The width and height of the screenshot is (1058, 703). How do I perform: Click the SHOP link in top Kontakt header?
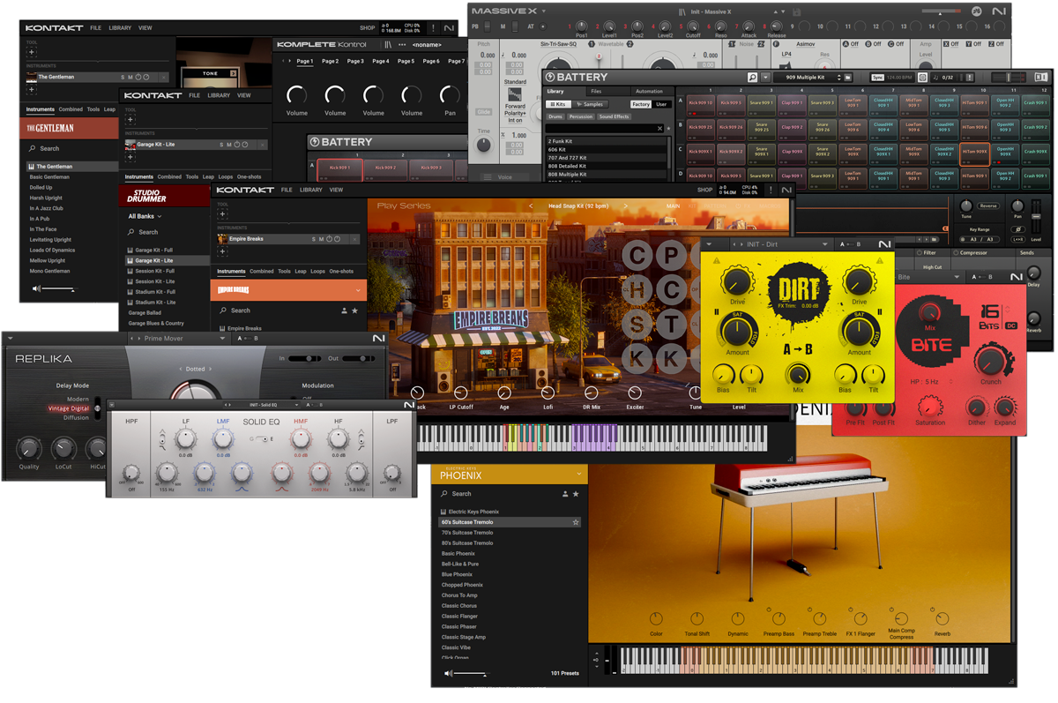(367, 28)
